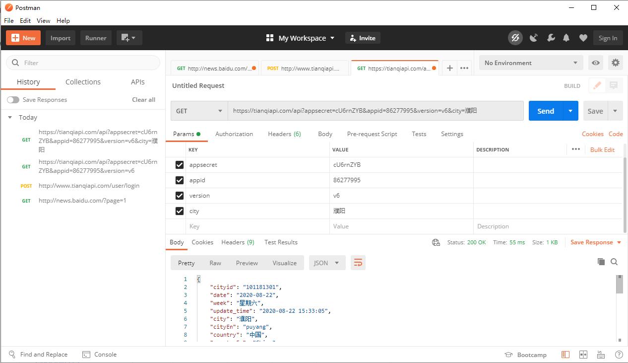Open the help question mark icon

pos(619,355)
